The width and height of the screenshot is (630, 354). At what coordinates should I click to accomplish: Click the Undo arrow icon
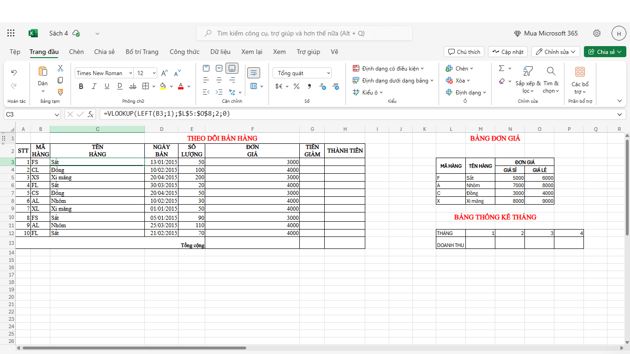point(14,73)
